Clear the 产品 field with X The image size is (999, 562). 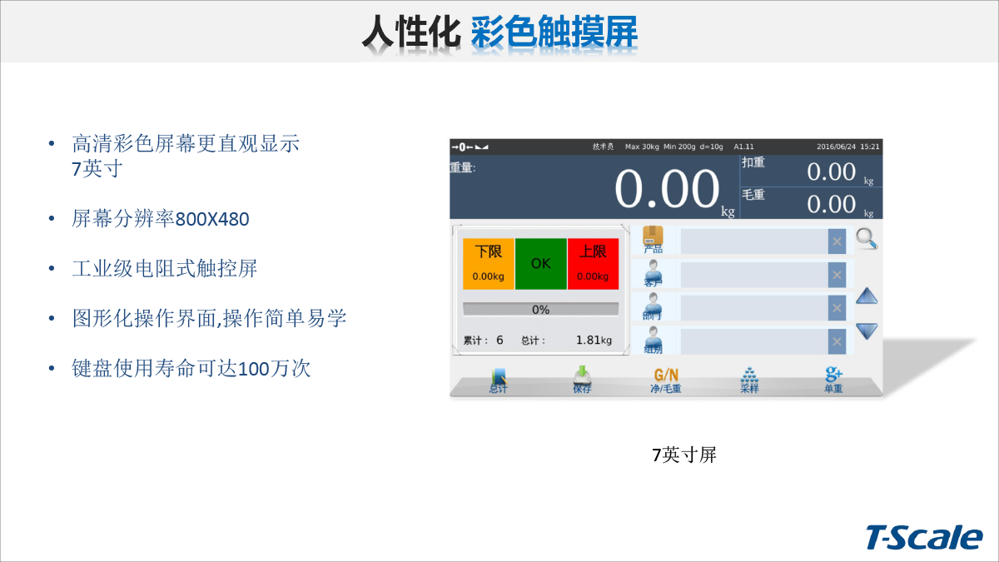click(837, 241)
